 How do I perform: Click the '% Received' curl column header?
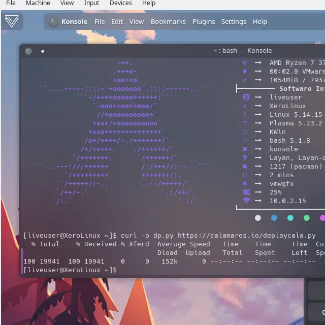click(x=96, y=244)
